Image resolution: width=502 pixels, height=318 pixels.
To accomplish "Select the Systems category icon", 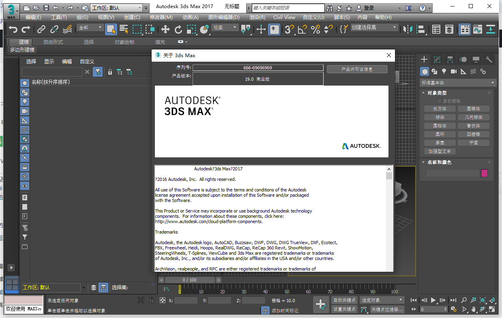I will click(x=483, y=71).
